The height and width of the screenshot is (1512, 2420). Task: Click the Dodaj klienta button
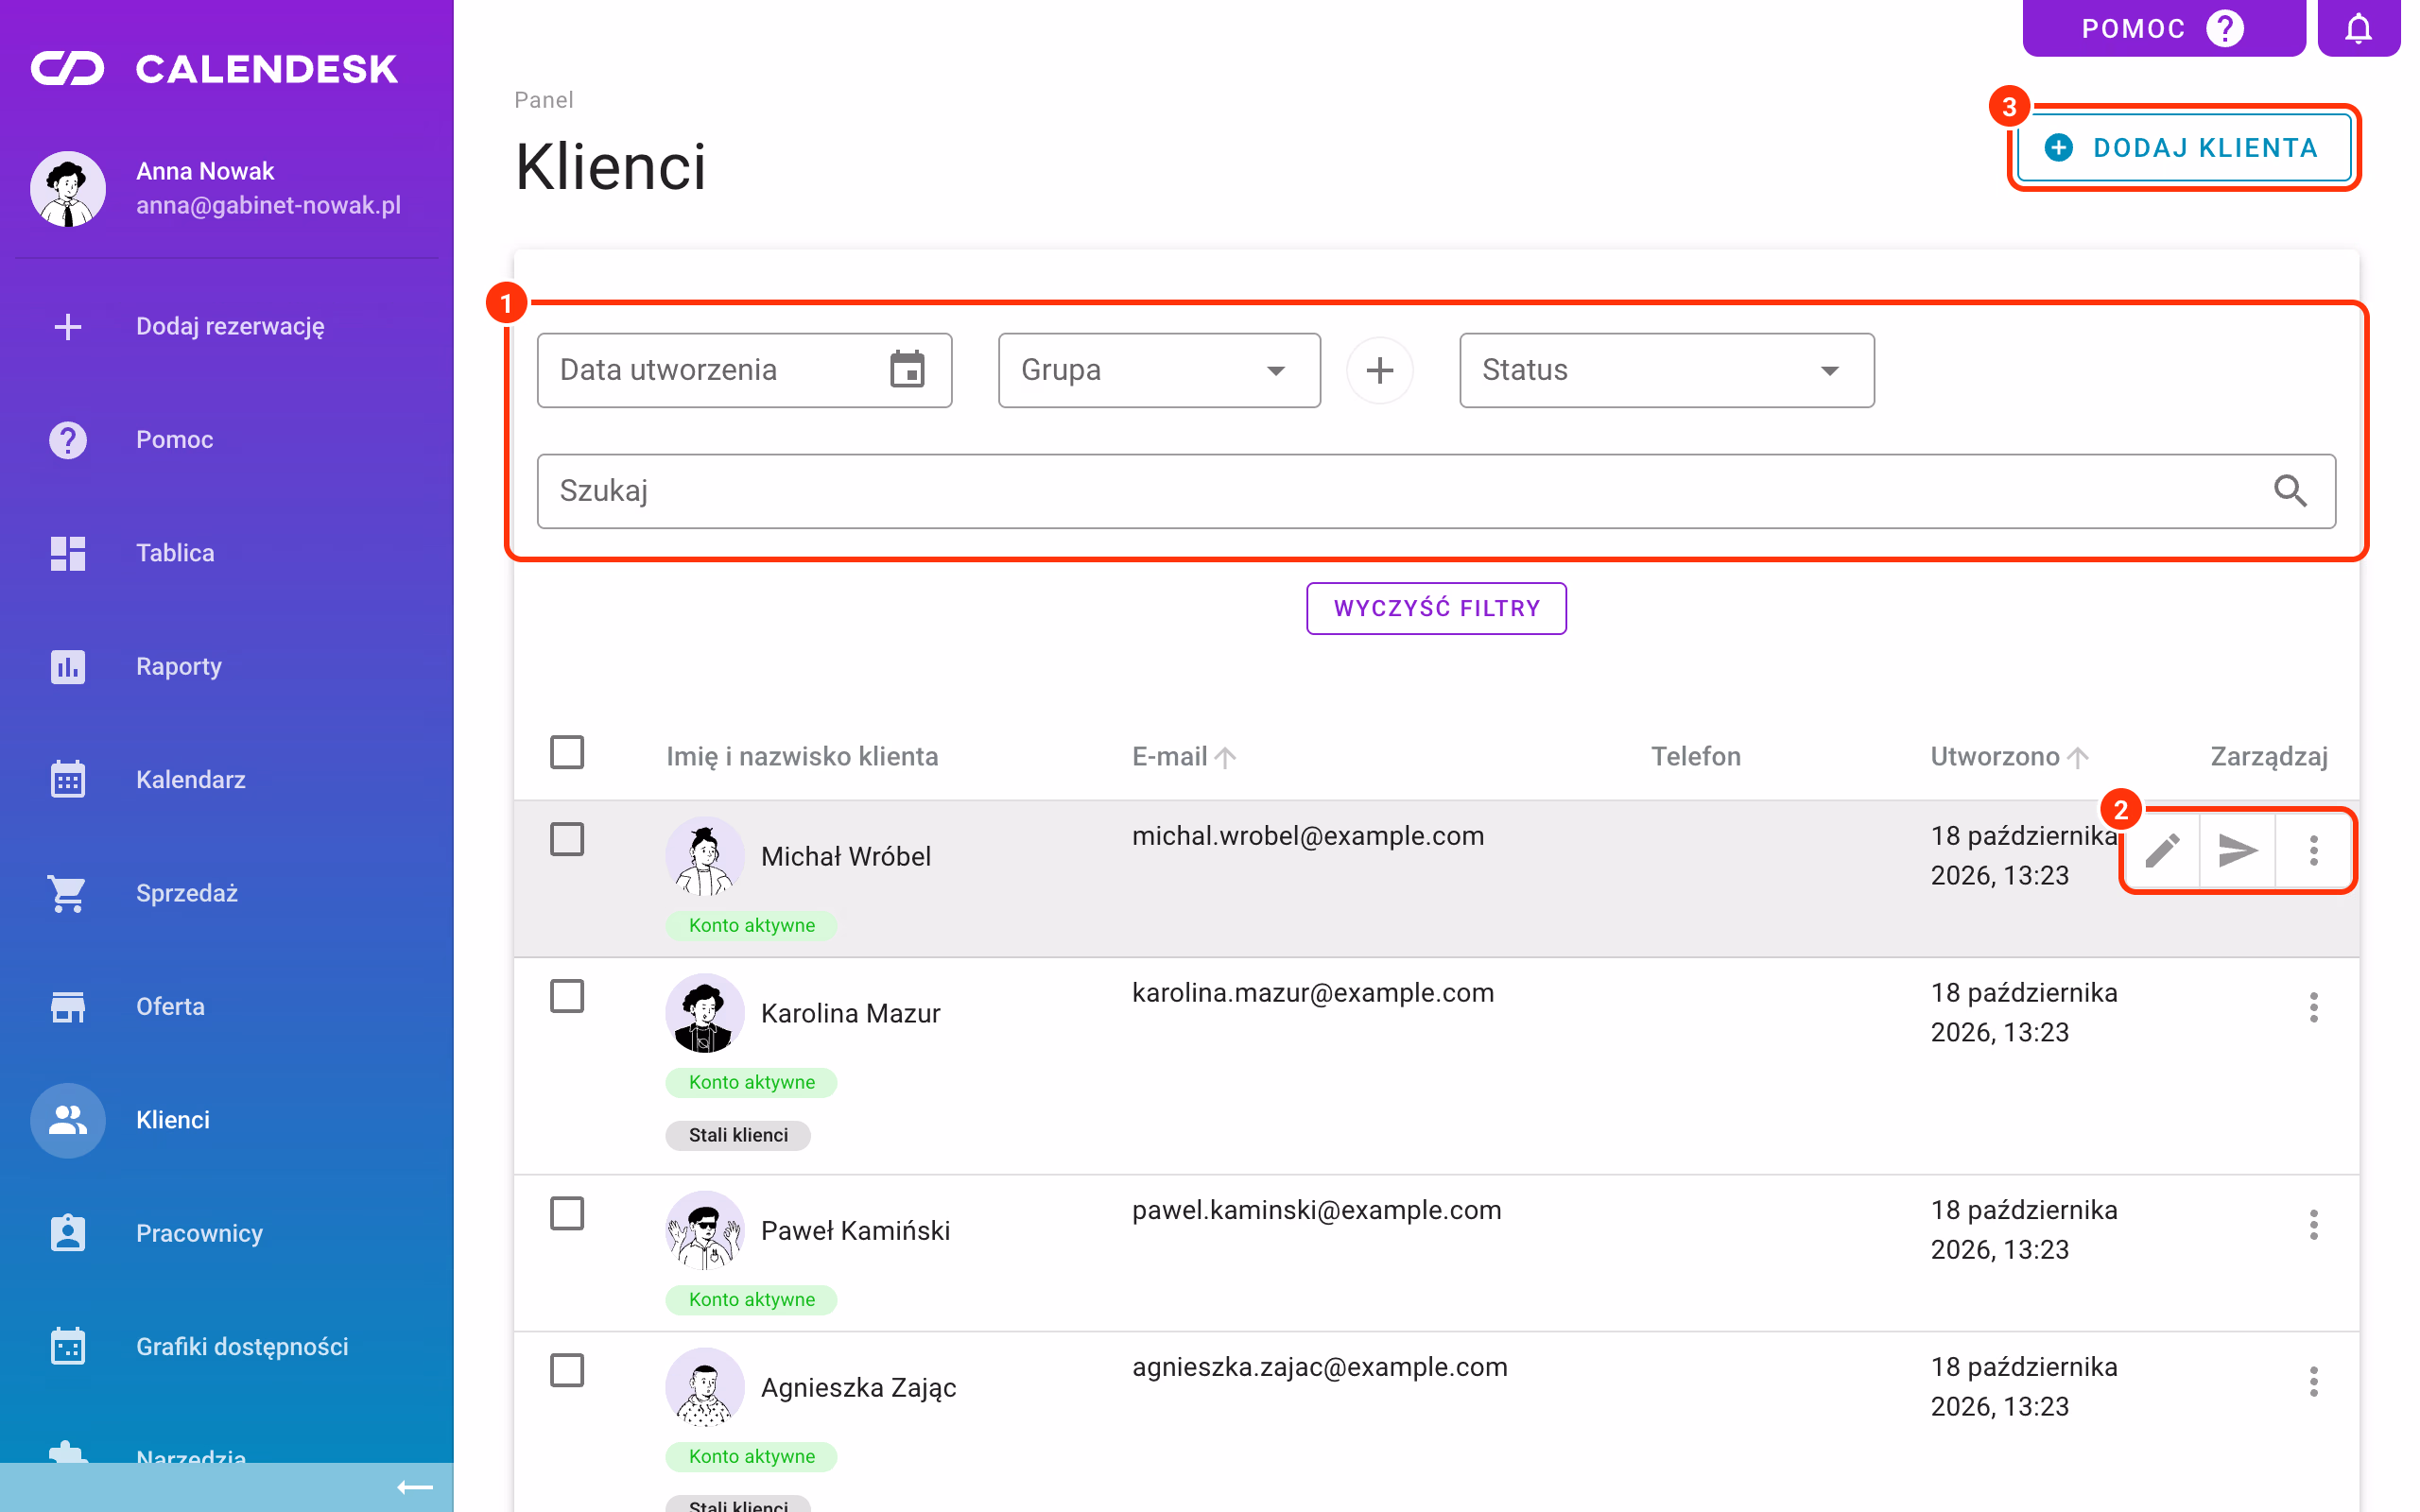click(x=2183, y=148)
